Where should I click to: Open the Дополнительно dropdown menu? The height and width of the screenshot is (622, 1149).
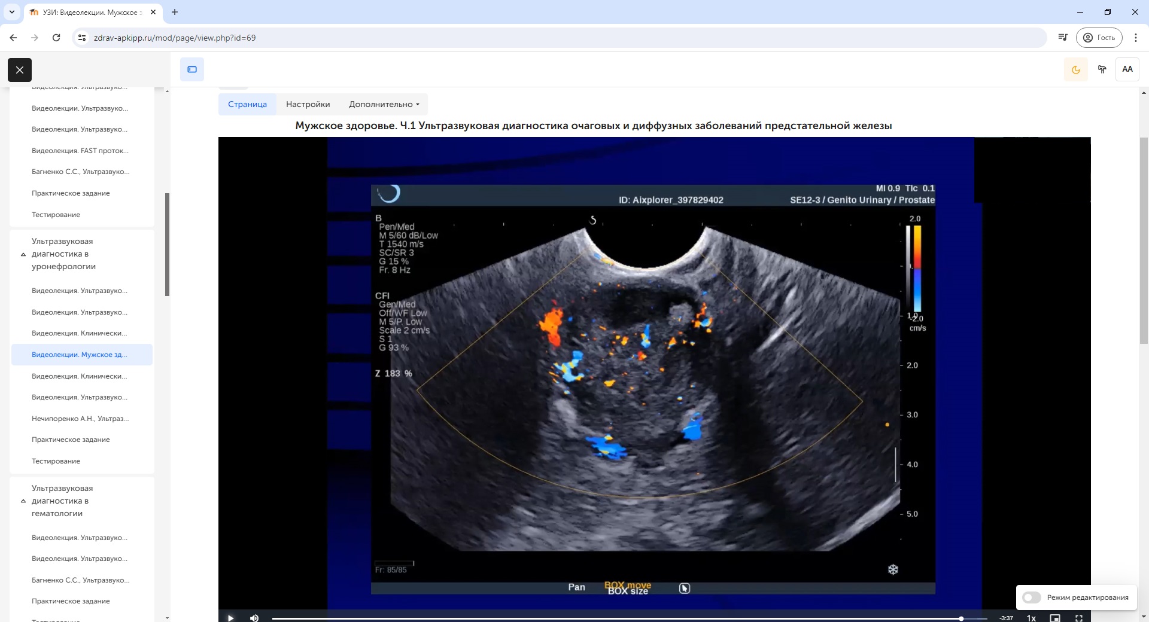384,104
